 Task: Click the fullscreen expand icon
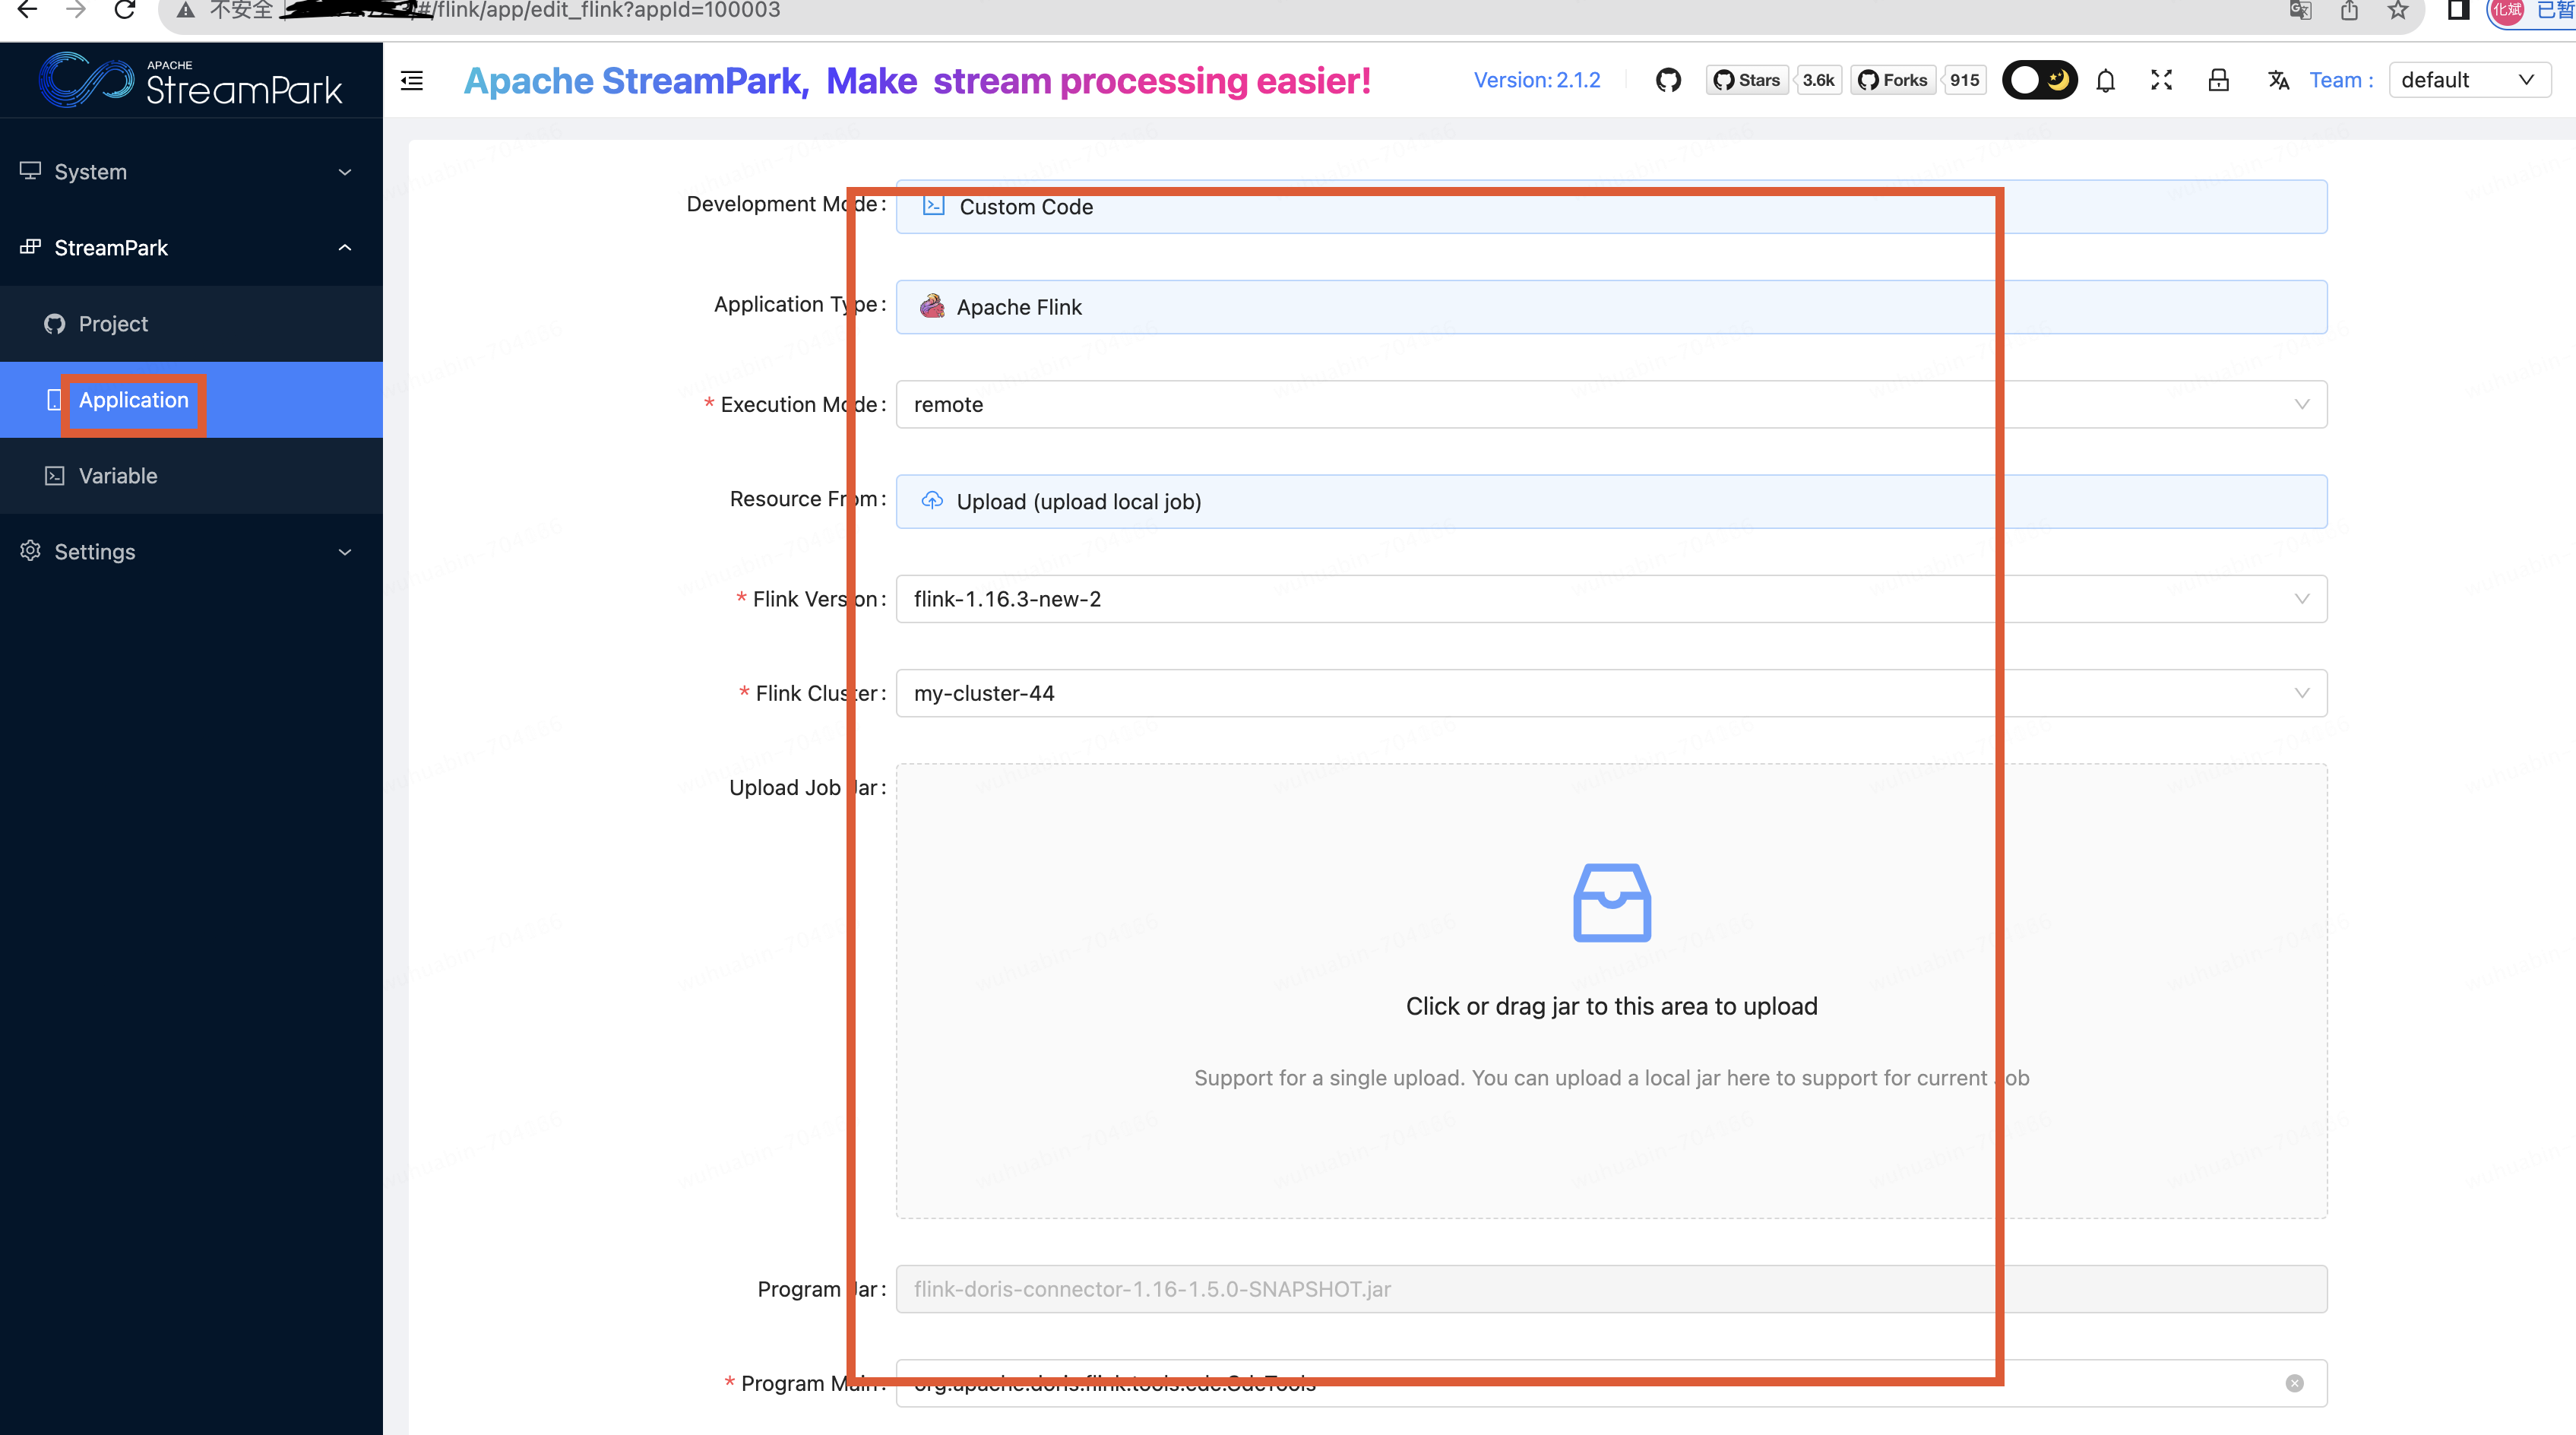click(2161, 78)
